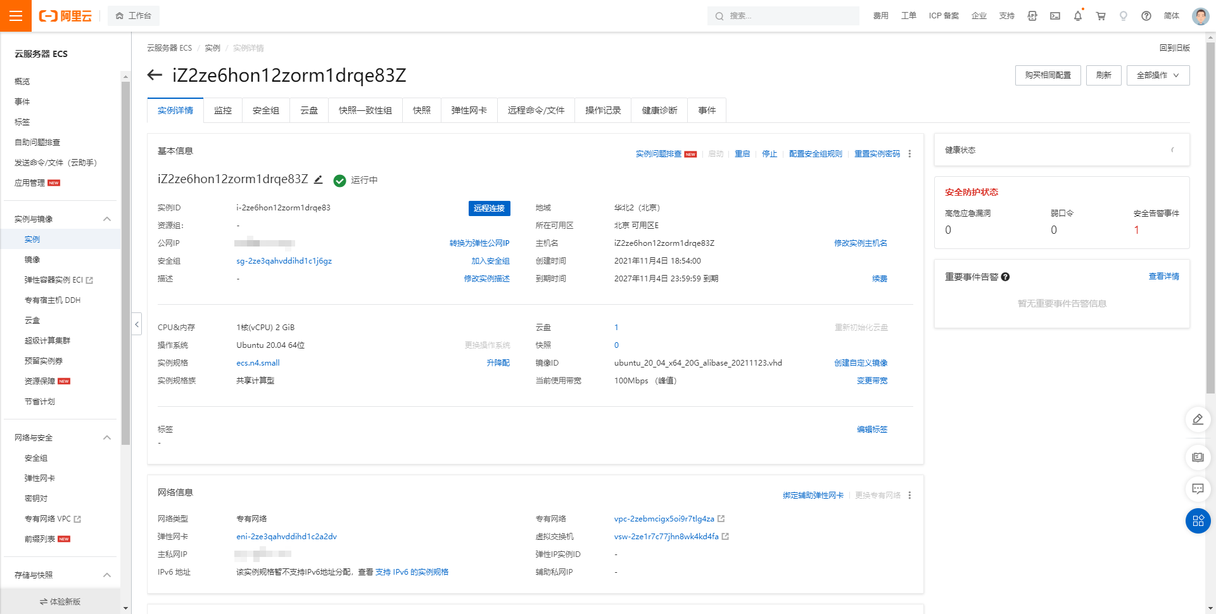Collapse the 实例与镜像 section
The image size is (1216, 614).
point(107,219)
